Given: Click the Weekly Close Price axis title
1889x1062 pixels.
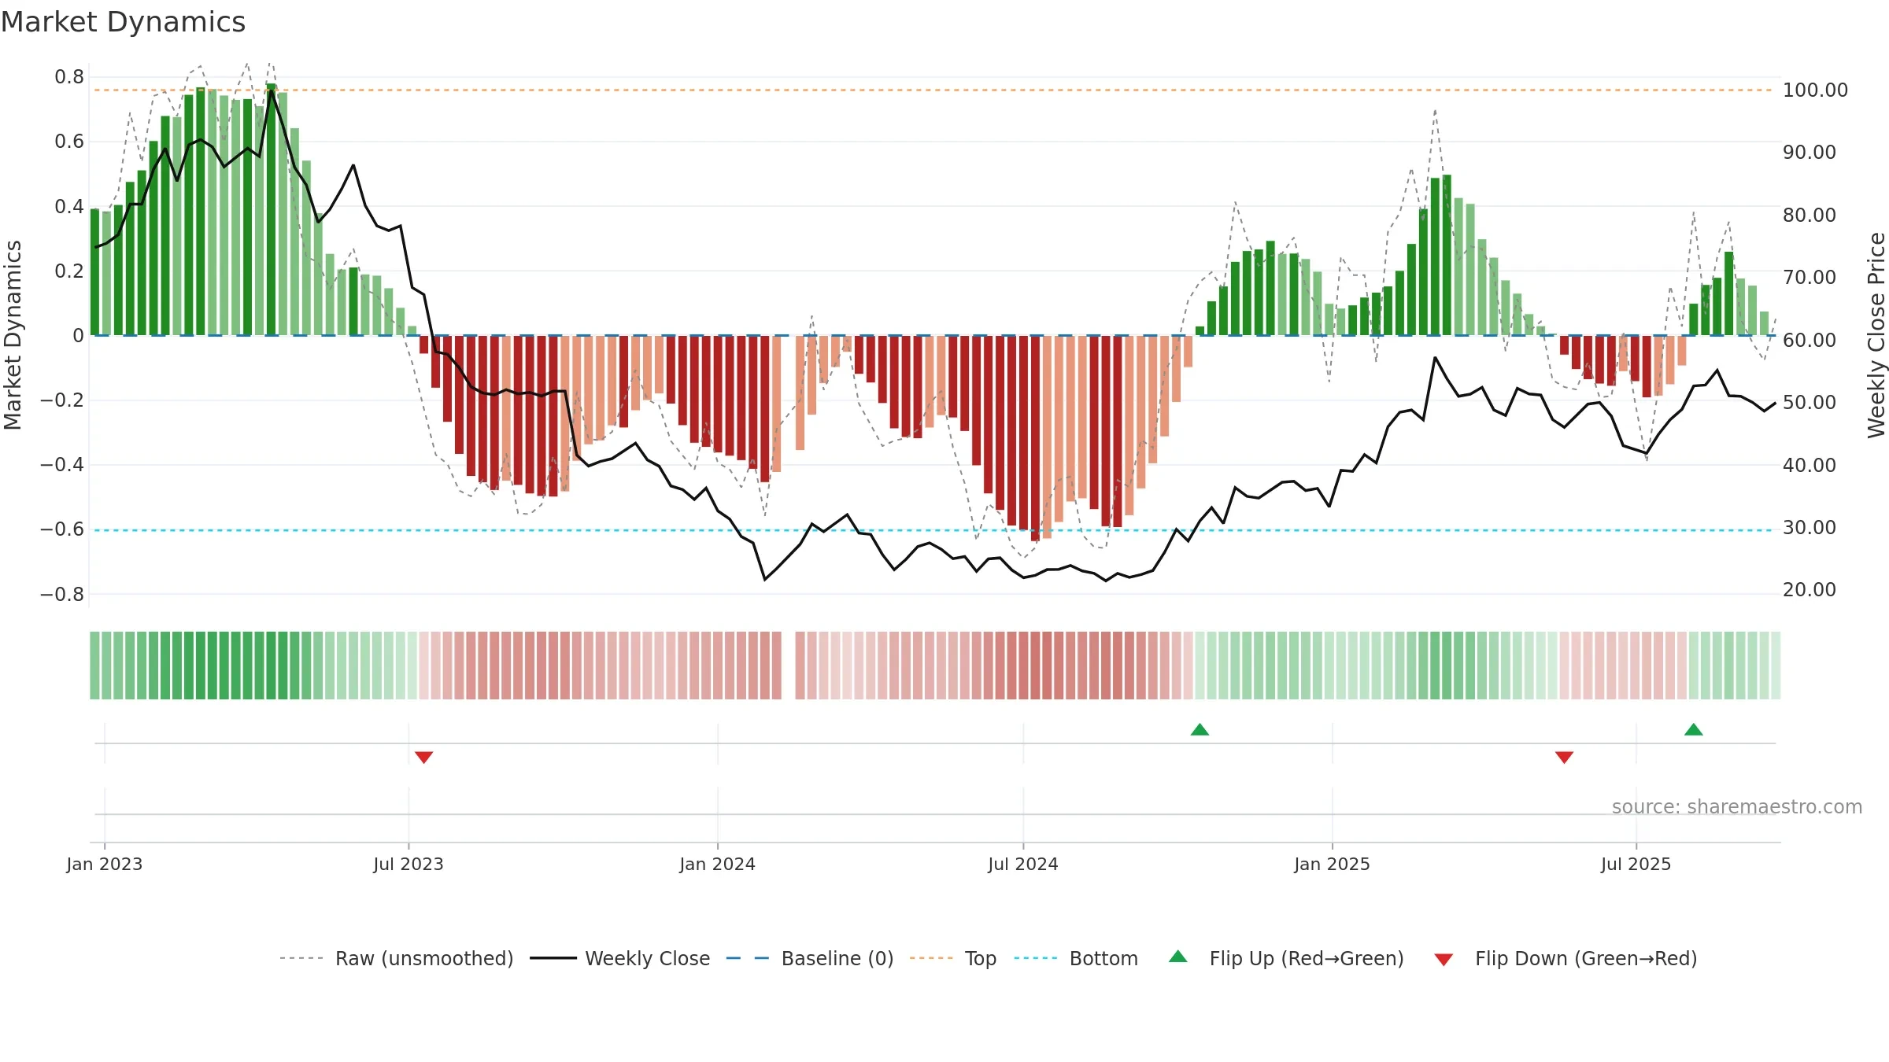Looking at the screenshot, I should coord(1876,335).
